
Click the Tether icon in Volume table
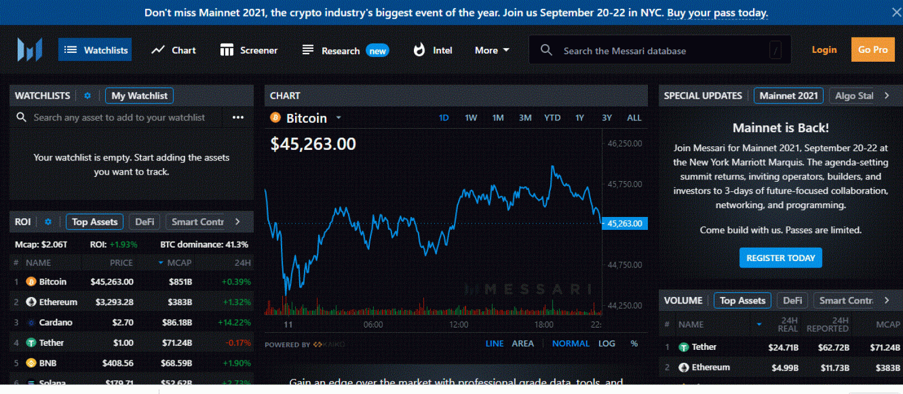[683, 347]
